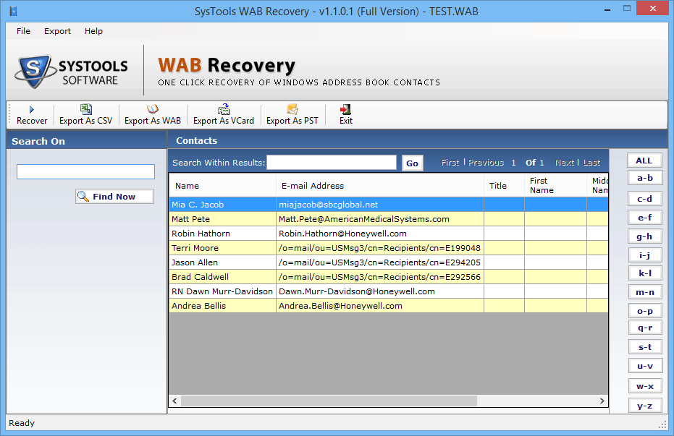Click the Find Now button
Image resolution: width=674 pixels, height=436 pixels.
tap(114, 196)
